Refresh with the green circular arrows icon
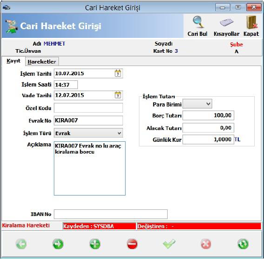 coord(243,244)
